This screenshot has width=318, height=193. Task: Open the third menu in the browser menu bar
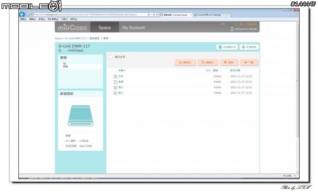click(42, 19)
